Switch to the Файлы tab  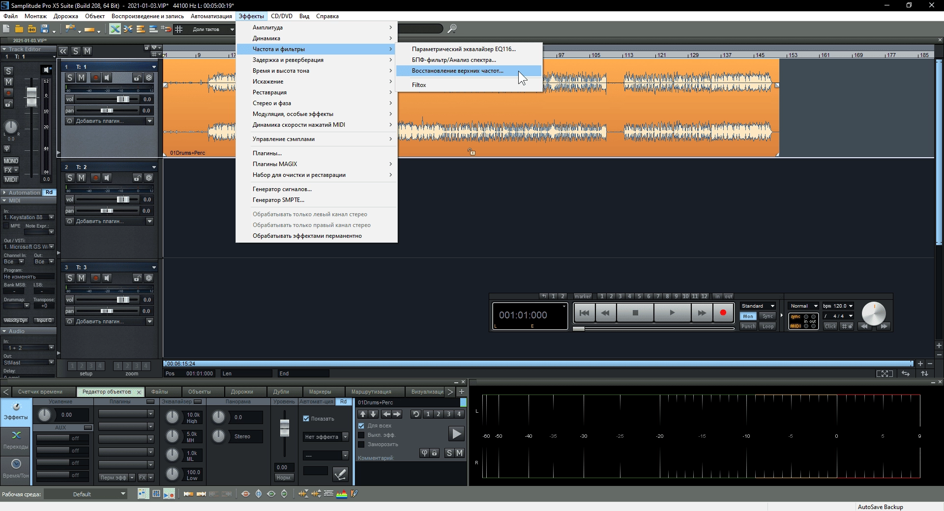point(159,392)
